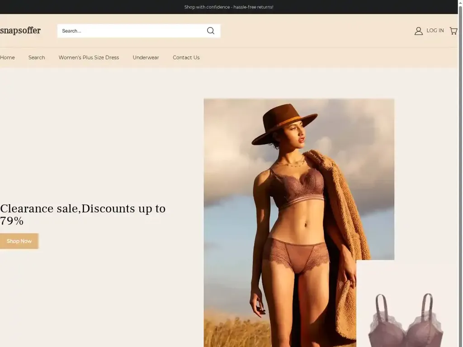Select the Home menu item

pyautogui.click(x=7, y=57)
